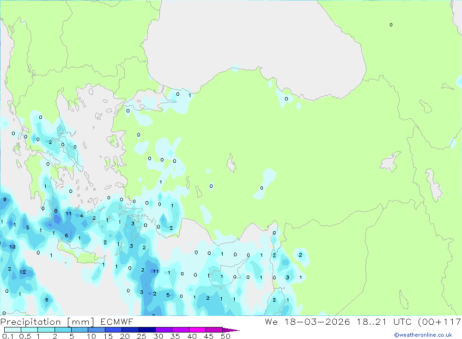Click the purple swatch between 30 and 35

(164, 330)
